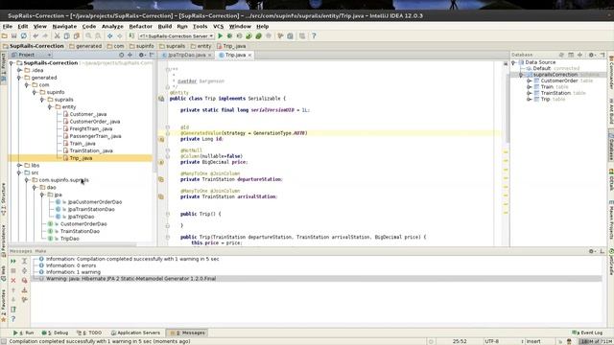
Task: Click the Undo arrow in toolbar
Action: tap(35, 36)
